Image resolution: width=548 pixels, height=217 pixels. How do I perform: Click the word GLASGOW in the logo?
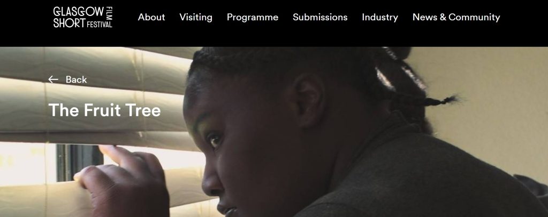coord(79,12)
